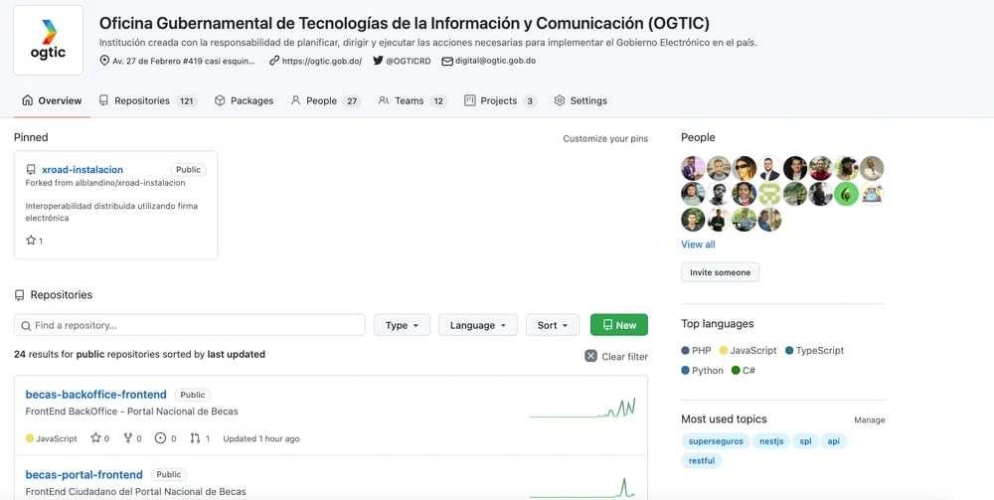994x500 pixels.
Task: Click the superseguros topic tag
Action: coord(716,441)
